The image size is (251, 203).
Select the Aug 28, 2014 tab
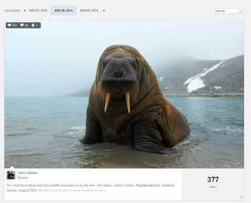[64, 10]
